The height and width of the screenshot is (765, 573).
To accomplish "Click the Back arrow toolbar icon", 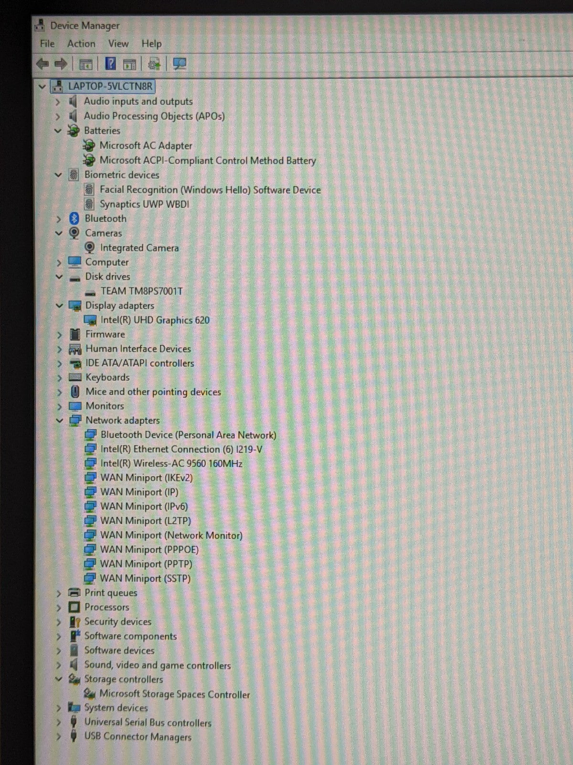I will [42, 64].
